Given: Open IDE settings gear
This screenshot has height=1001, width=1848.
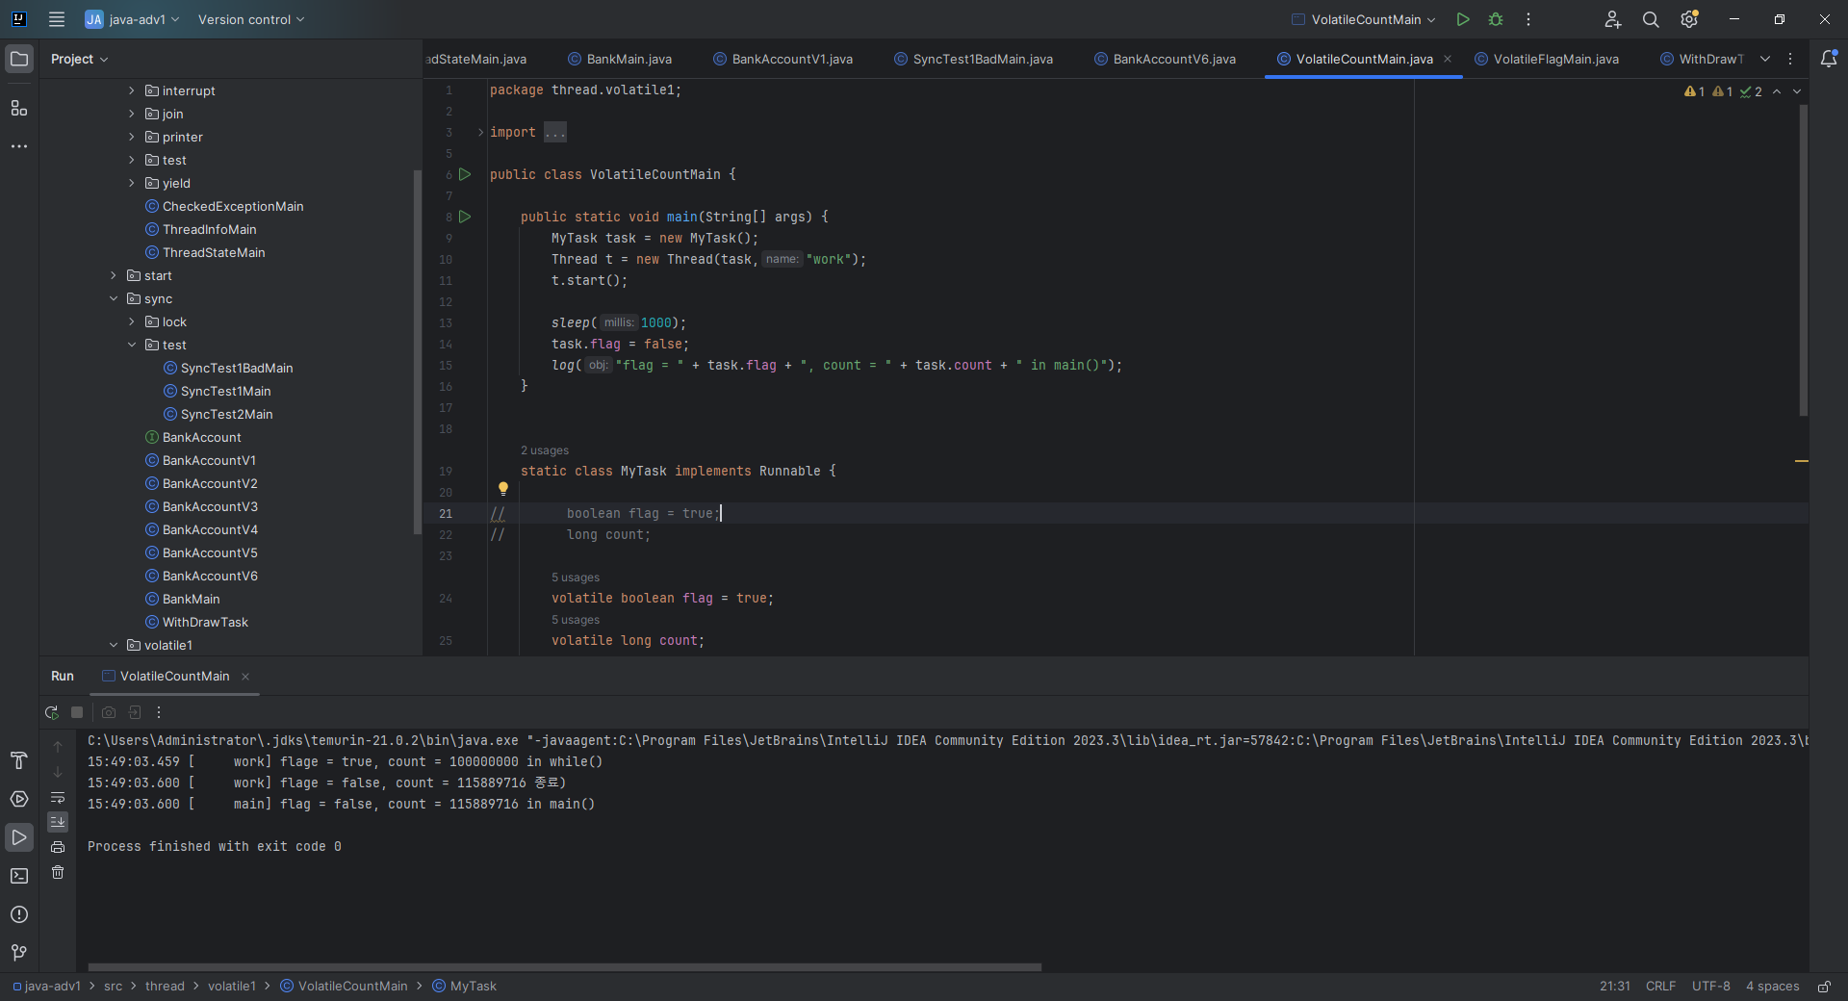Looking at the screenshot, I should pyautogui.click(x=1689, y=19).
